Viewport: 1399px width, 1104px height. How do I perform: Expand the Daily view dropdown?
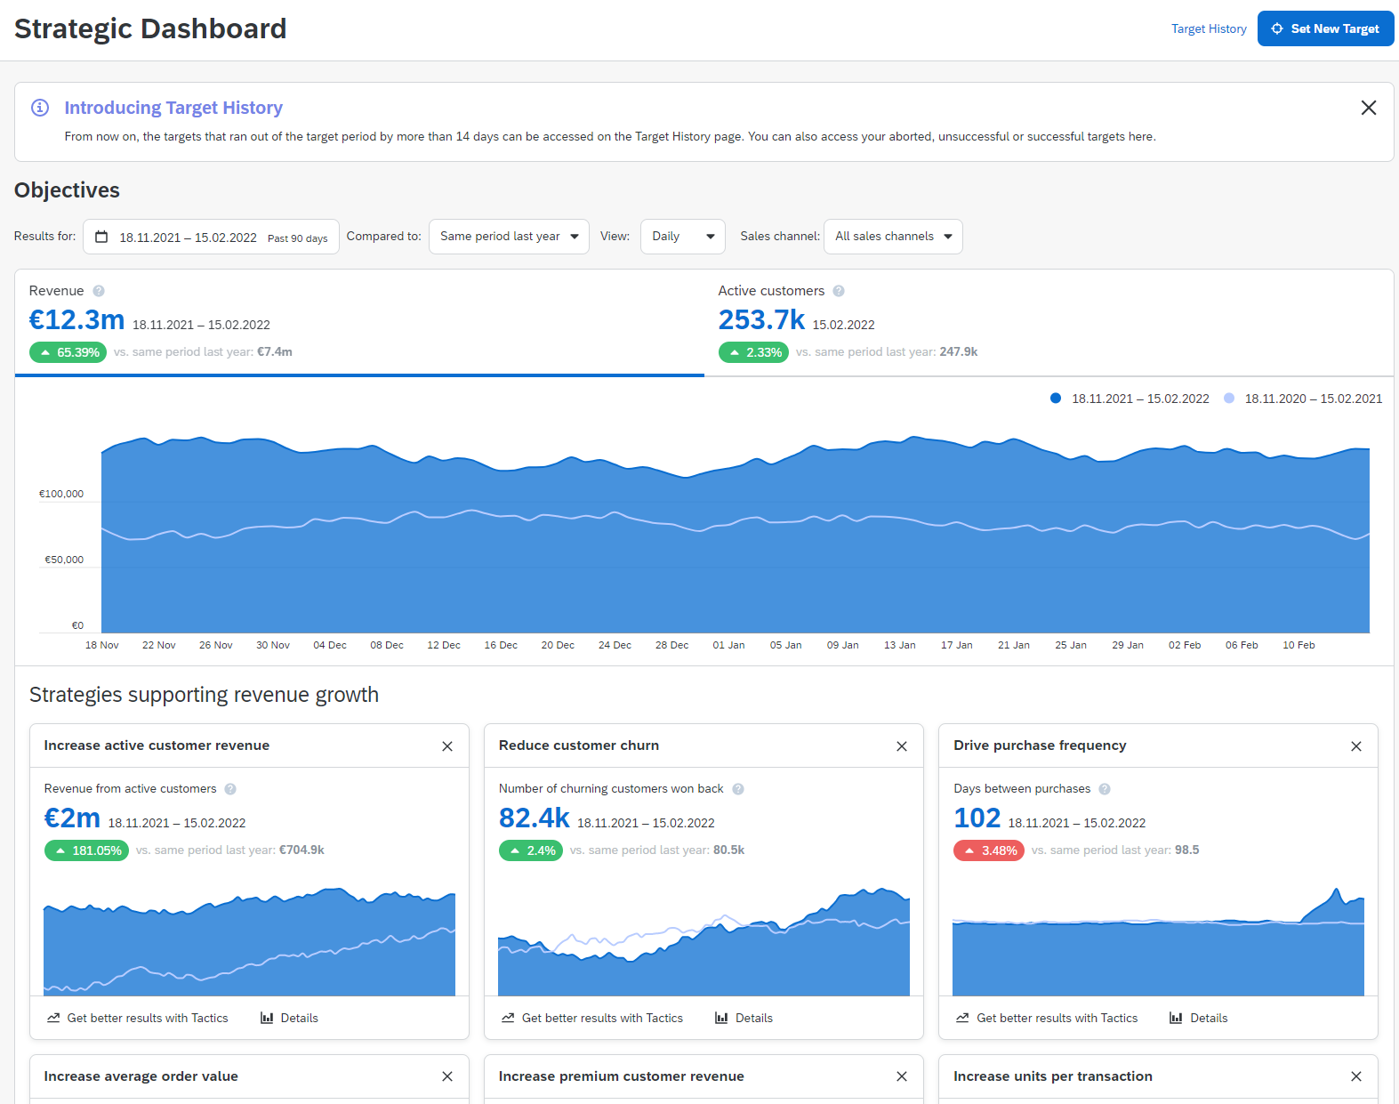tap(682, 237)
